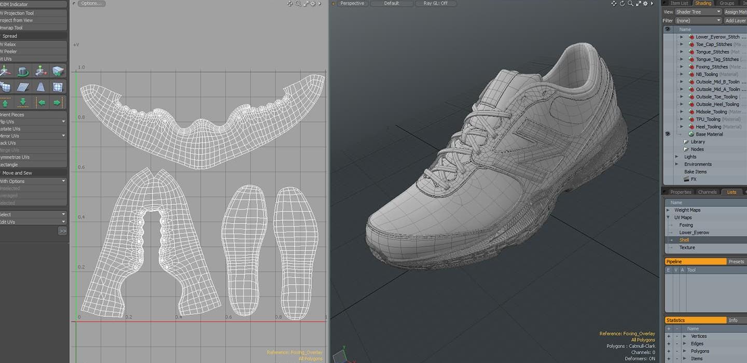Open the Flip UVs dropdown arrow
The height and width of the screenshot is (363, 747).
point(63,122)
